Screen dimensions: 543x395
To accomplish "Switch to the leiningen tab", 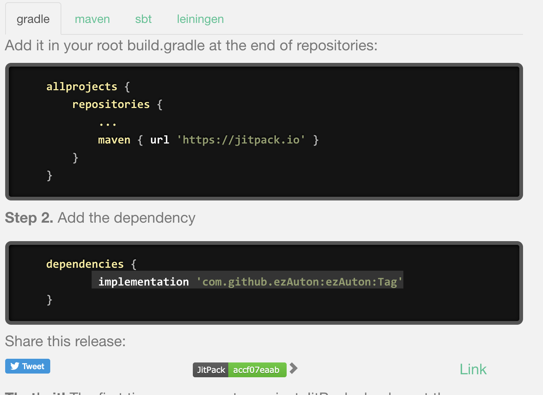I will [200, 19].
